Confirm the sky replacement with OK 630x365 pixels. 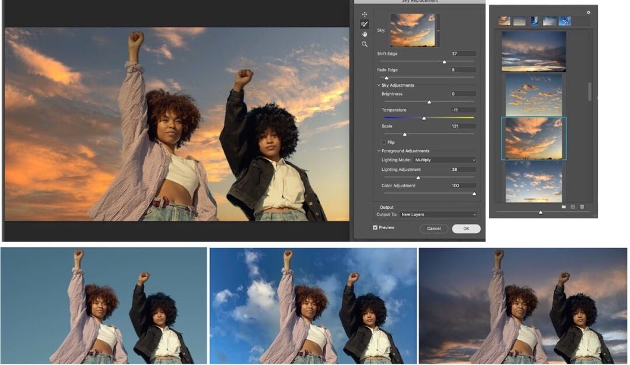tap(466, 229)
